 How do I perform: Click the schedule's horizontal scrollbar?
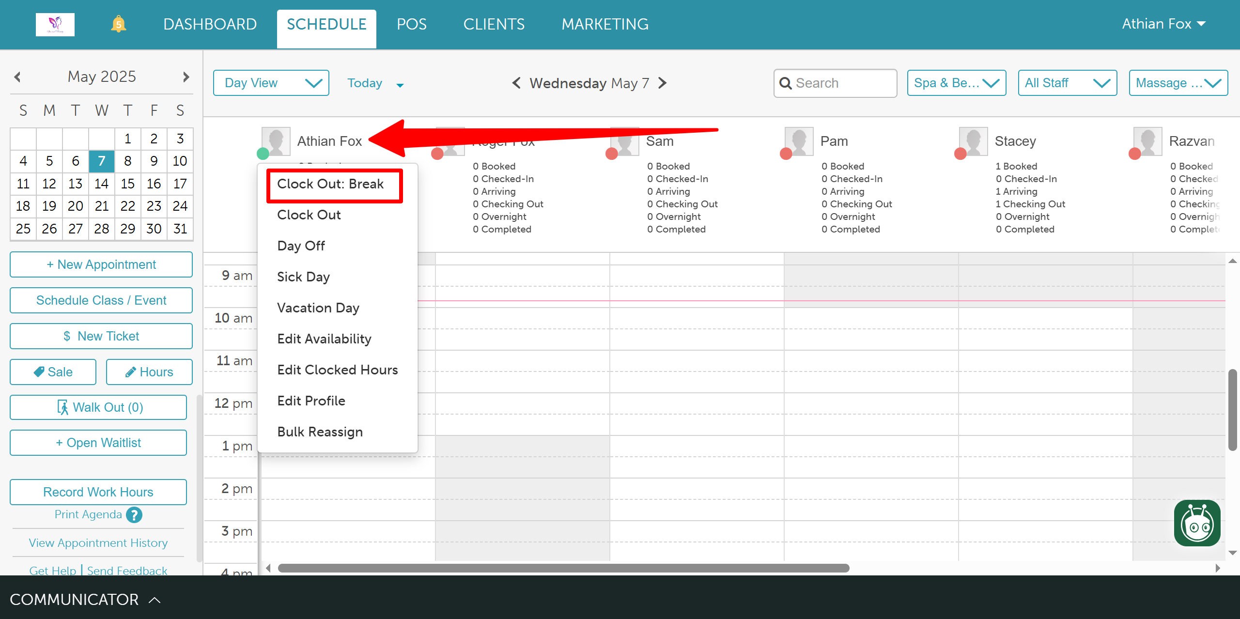(563, 568)
